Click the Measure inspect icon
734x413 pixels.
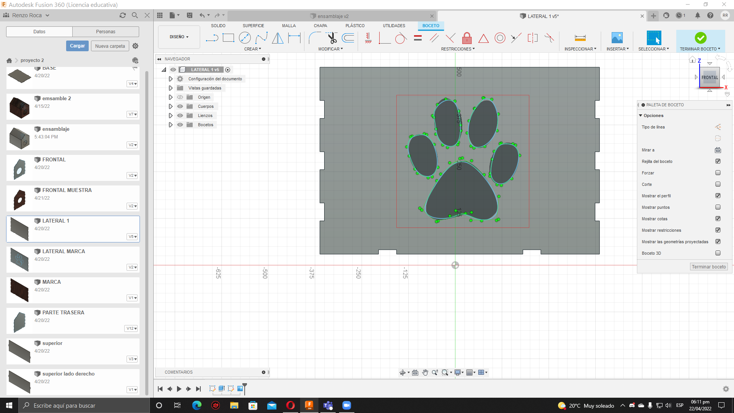tap(580, 38)
